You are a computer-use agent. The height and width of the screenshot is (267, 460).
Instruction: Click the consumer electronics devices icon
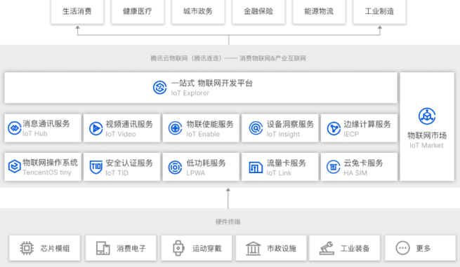(x=103, y=248)
